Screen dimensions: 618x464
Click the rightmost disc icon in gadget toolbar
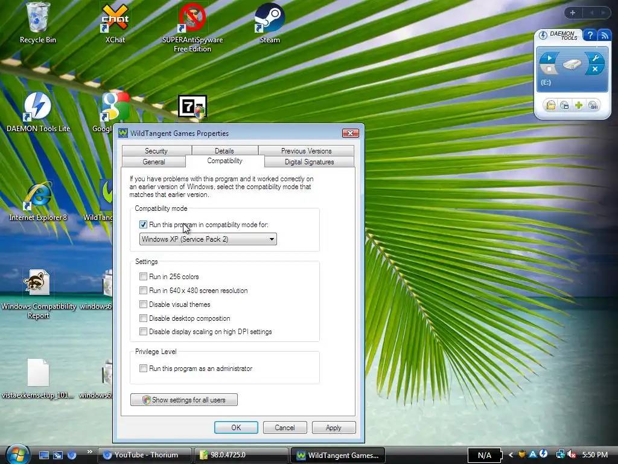(593, 105)
